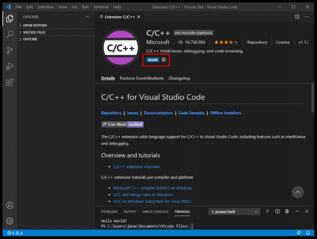This screenshot has width=317, height=239.
Task: Open Run and Debug view icon
Action: tap(10, 66)
